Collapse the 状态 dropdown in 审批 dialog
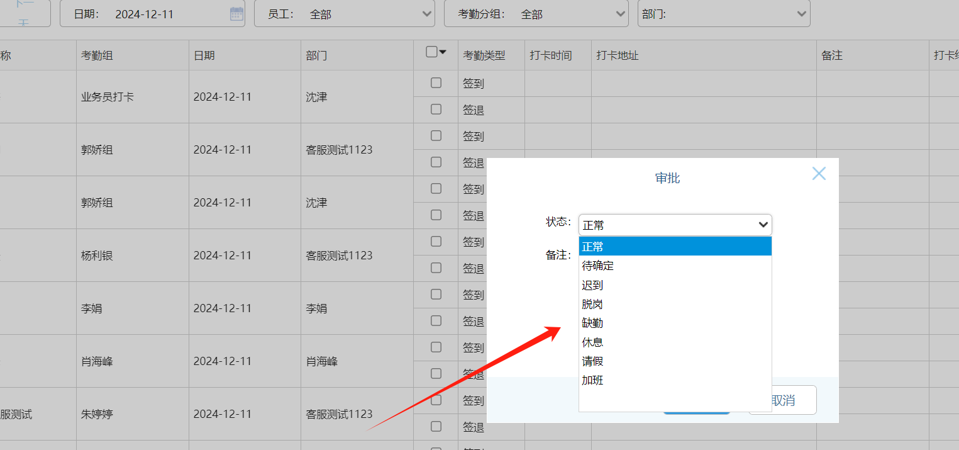The height and width of the screenshot is (450, 959). click(675, 225)
